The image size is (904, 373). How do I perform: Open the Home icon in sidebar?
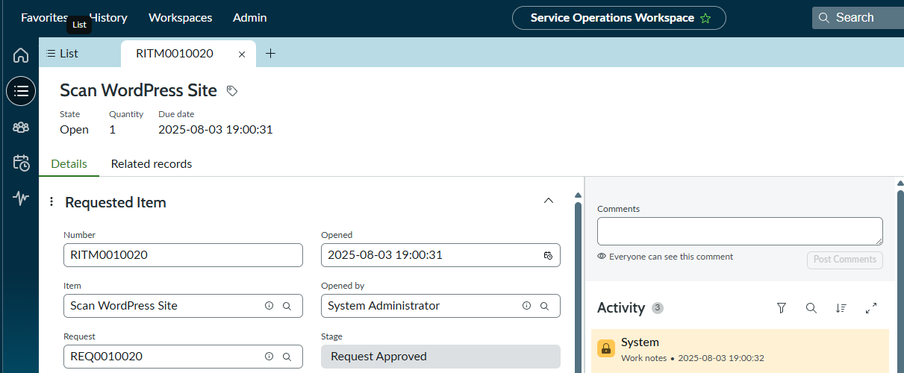click(x=21, y=55)
